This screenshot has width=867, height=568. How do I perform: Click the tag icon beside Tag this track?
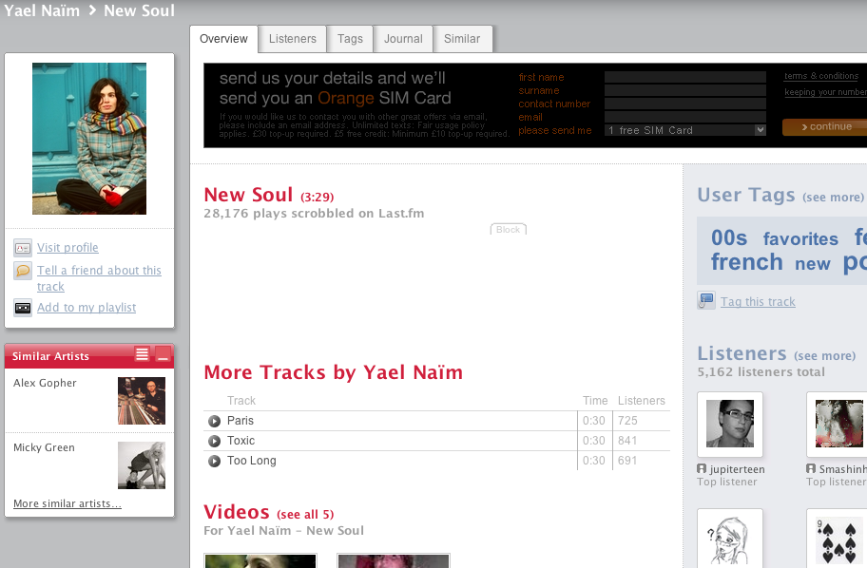(706, 300)
